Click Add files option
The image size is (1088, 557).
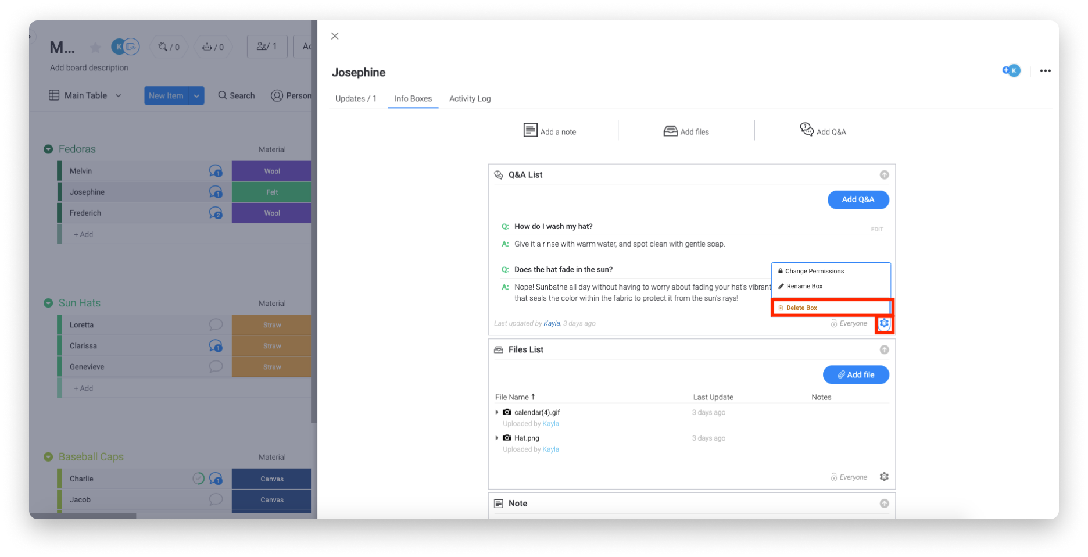tap(686, 131)
